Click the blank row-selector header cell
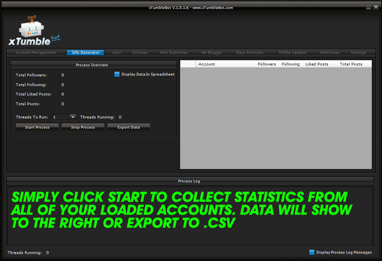382x261 pixels. [188, 64]
